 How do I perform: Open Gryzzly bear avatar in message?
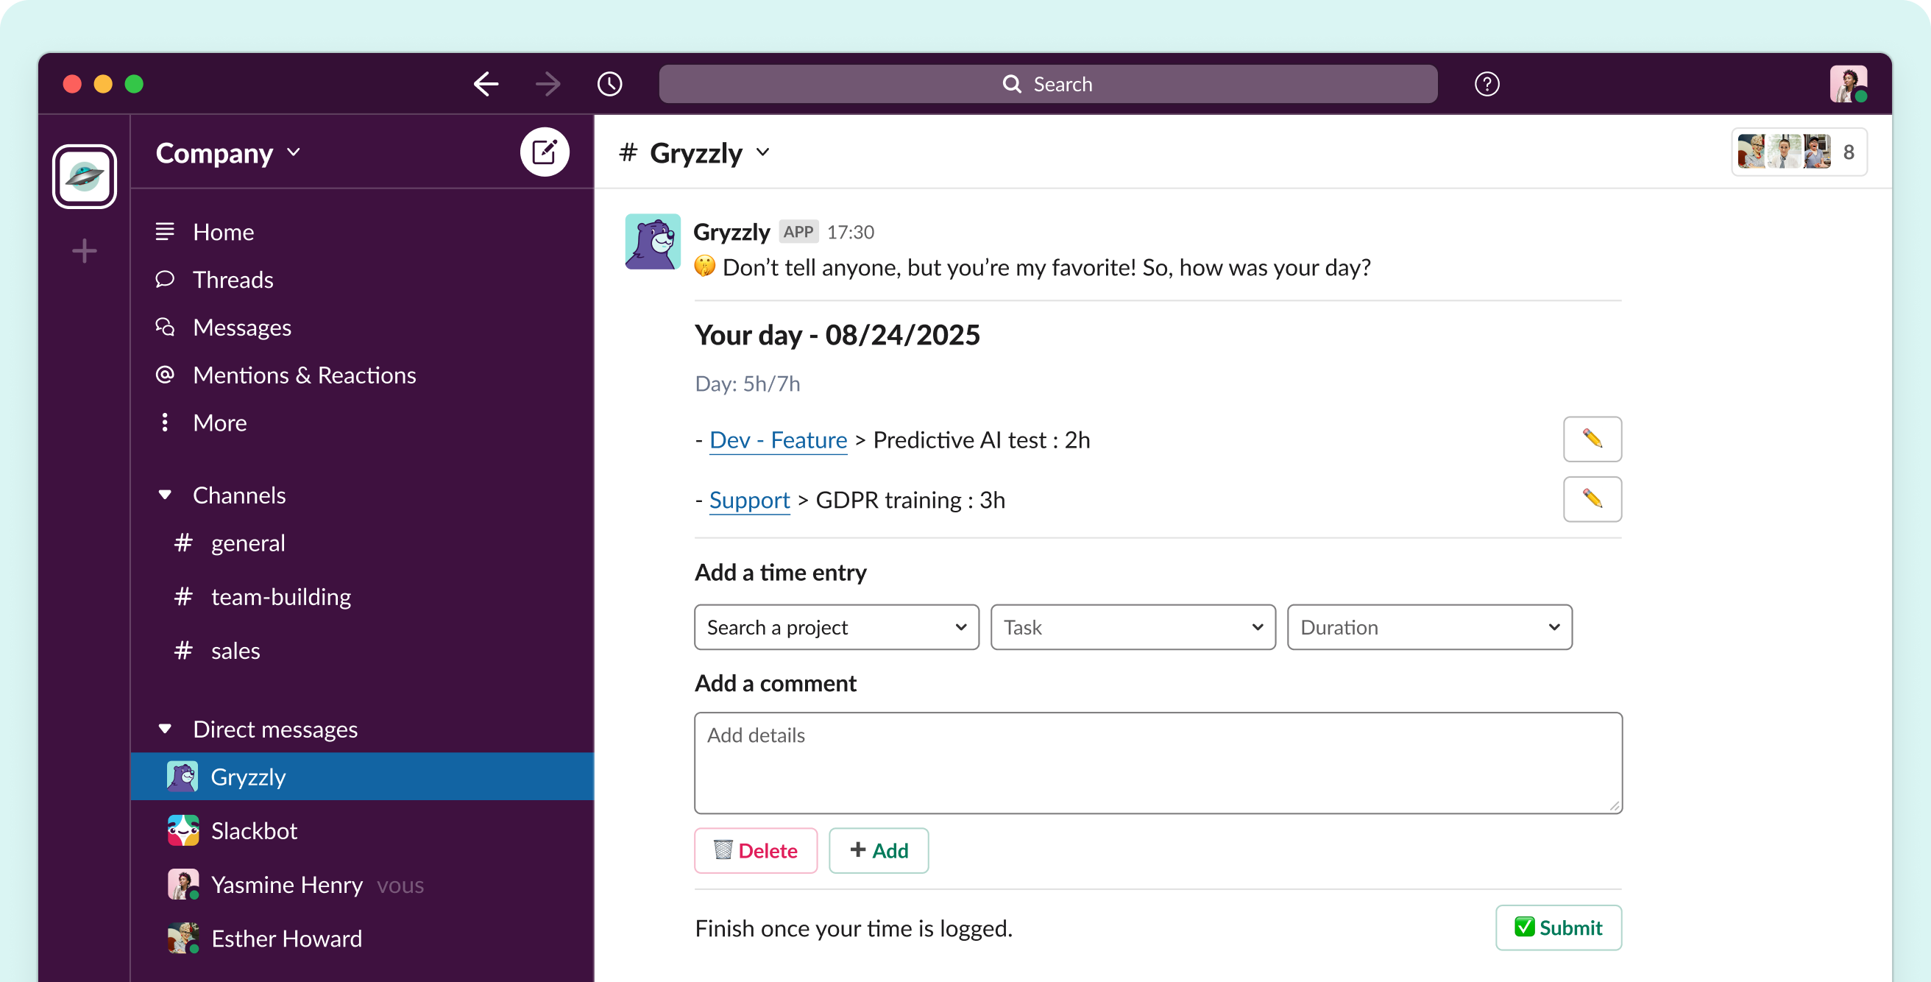point(652,241)
